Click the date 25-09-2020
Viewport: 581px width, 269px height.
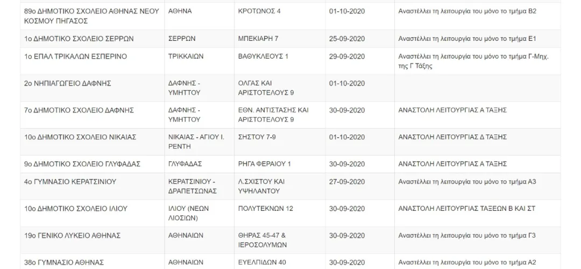point(347,39)
